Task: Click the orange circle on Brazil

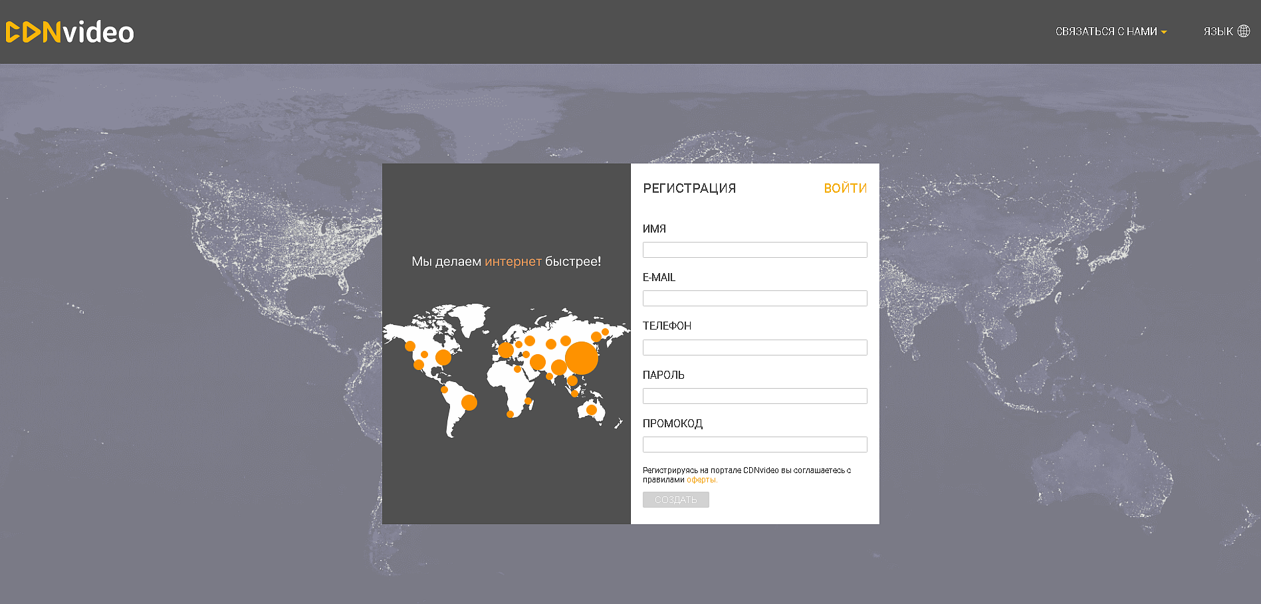Action: click(469, 402)
